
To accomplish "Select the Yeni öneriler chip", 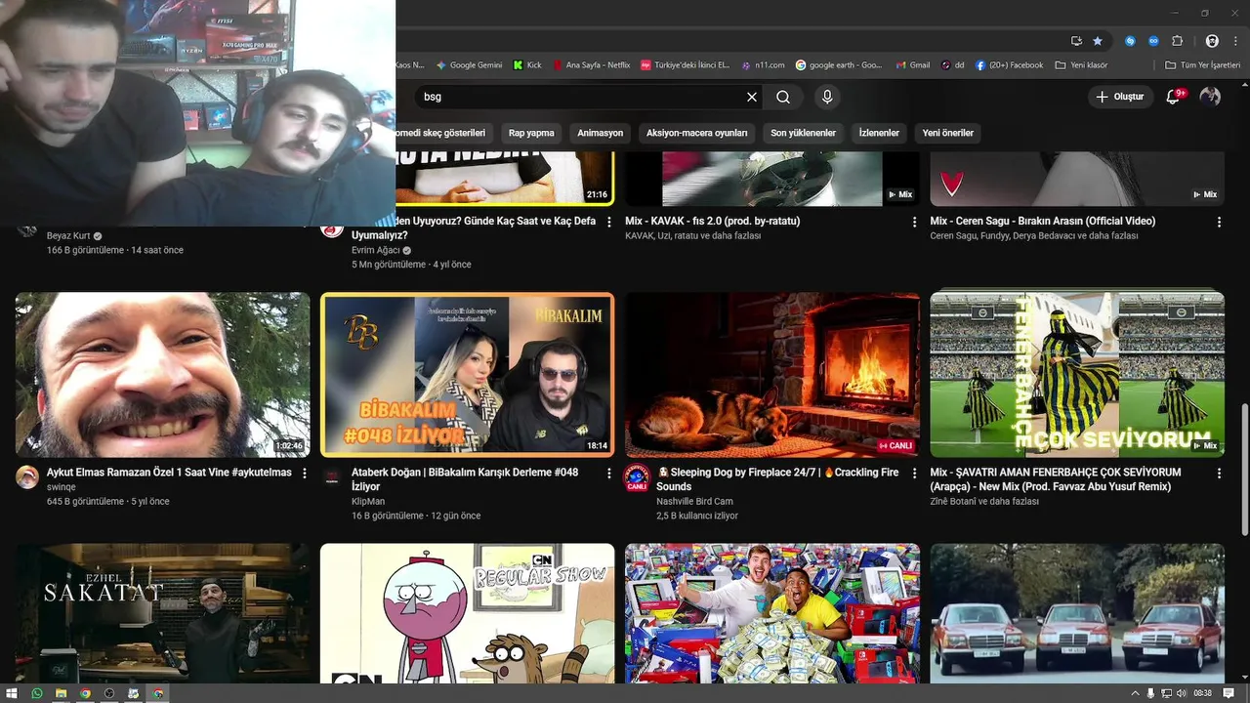I will 948,133.
